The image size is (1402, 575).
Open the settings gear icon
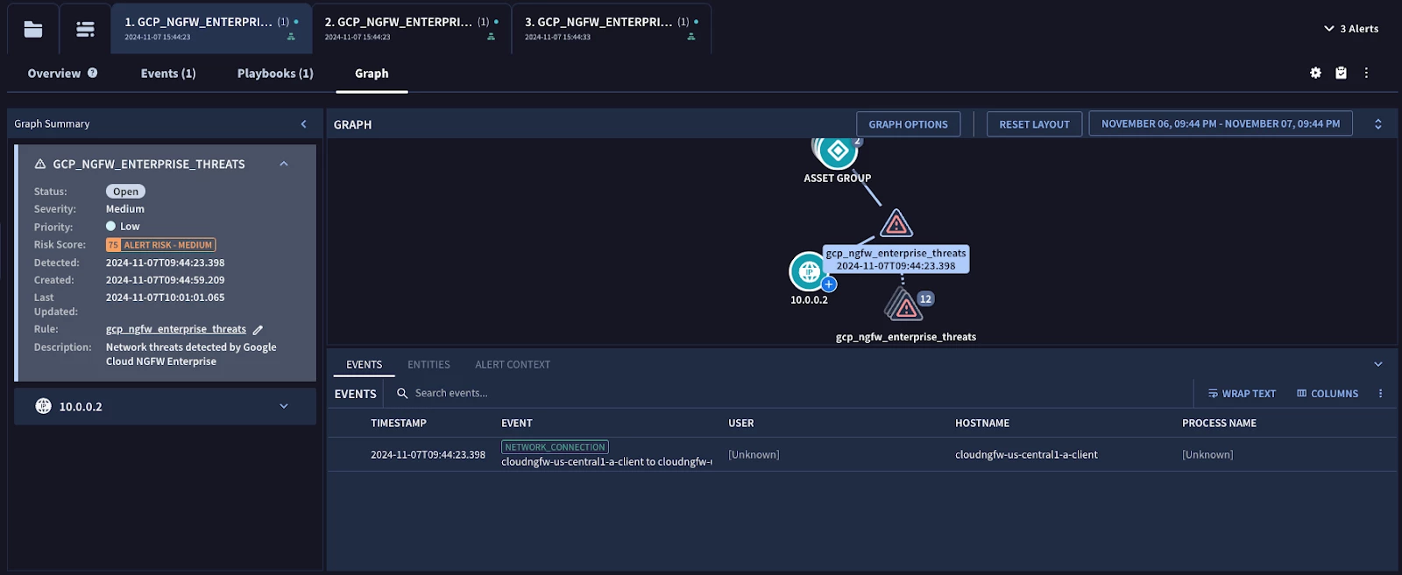coord(1315,74)
